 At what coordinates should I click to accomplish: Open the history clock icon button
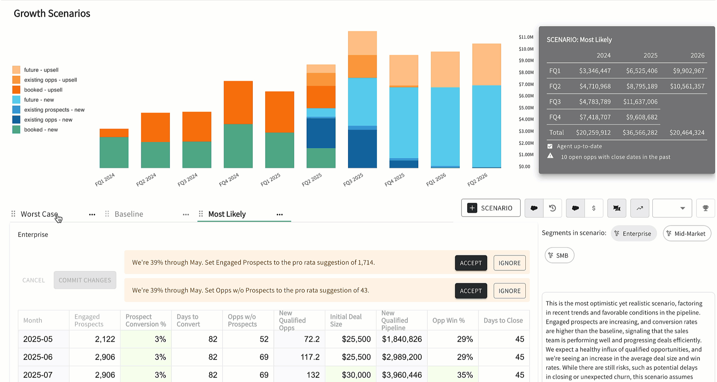tap(553, 208)
